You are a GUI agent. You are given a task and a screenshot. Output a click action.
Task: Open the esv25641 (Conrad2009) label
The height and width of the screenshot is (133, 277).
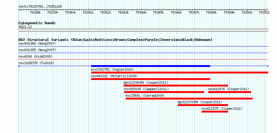pyautogui.click(x=145, y=95)
